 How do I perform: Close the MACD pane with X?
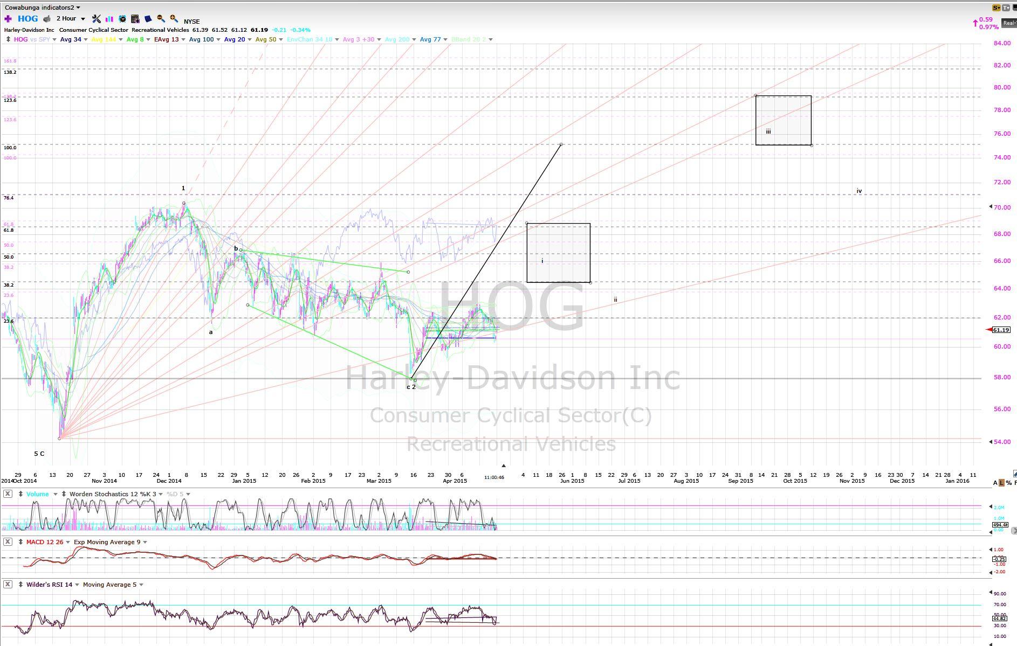tap(8, 542)
